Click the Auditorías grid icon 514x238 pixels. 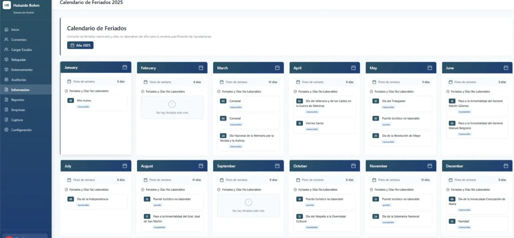tap(6, 80)
